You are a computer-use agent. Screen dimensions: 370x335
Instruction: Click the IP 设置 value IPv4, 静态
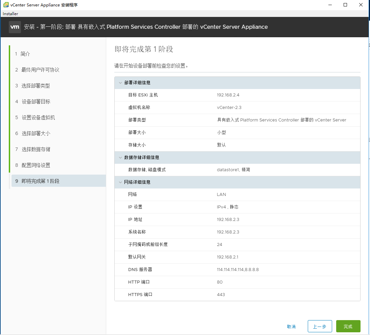[x=228, y=207]
